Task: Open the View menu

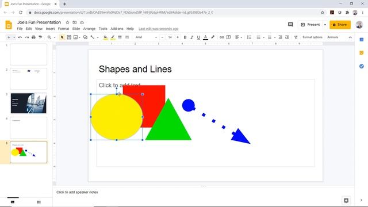Action: coord(39,29)
